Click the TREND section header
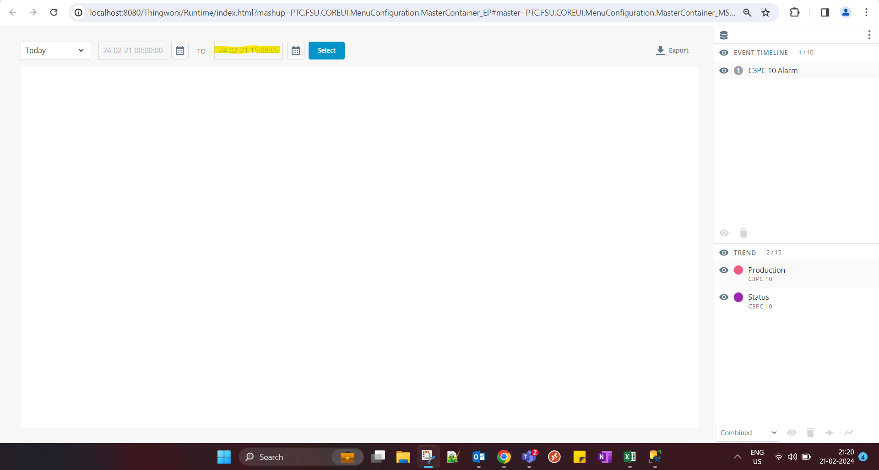The width and height of the screenshot is (879, 470). [x=744, y=252]
